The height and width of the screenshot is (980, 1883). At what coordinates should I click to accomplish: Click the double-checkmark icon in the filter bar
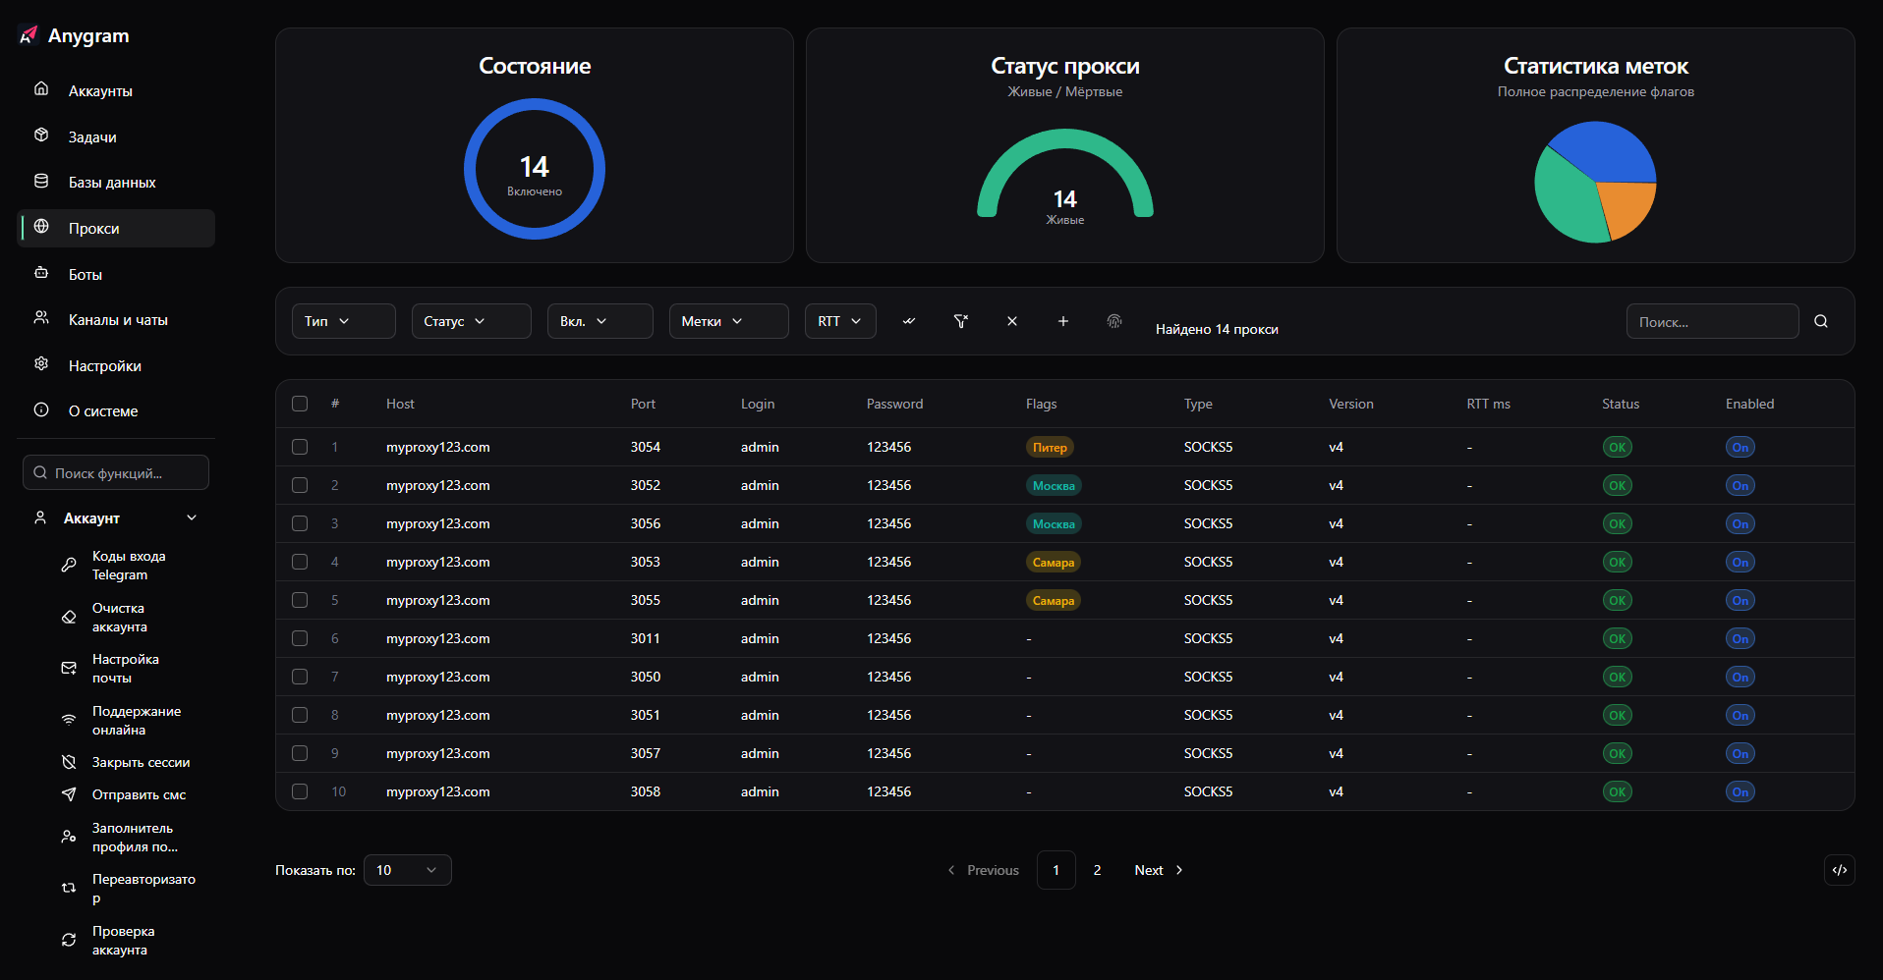coord(909,321)
